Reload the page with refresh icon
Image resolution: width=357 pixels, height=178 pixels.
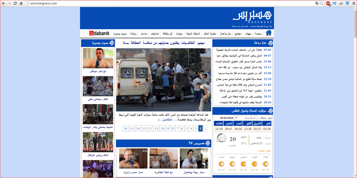coord(15,3)
